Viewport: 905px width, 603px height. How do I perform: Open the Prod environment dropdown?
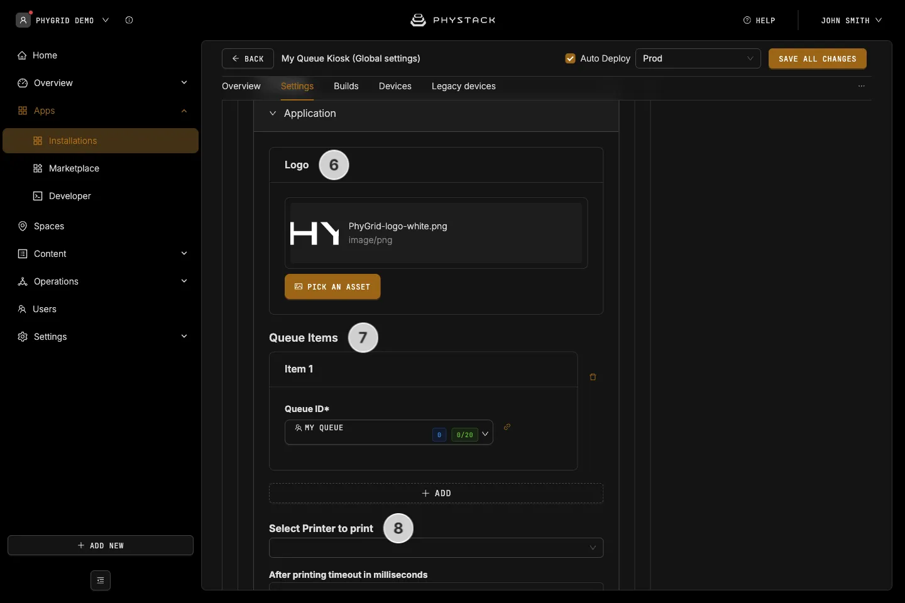pos(698,58)
